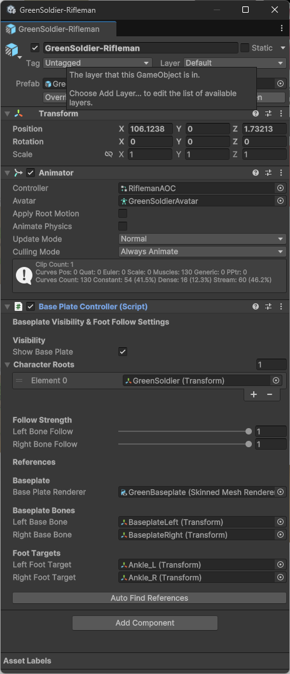Click Add Component button
Screen dimensions: 290x674
[x=145, y=623]
